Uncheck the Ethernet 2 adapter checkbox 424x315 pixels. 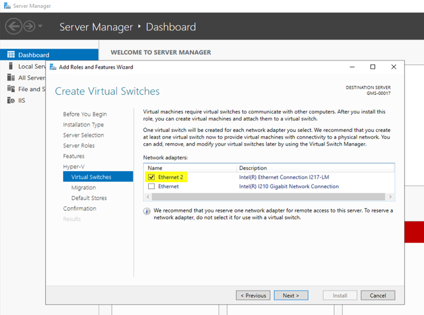[151, 177]
